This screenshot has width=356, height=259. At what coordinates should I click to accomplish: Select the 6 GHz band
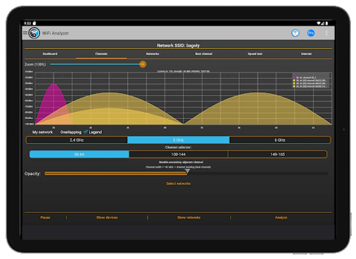coord(280,140)
